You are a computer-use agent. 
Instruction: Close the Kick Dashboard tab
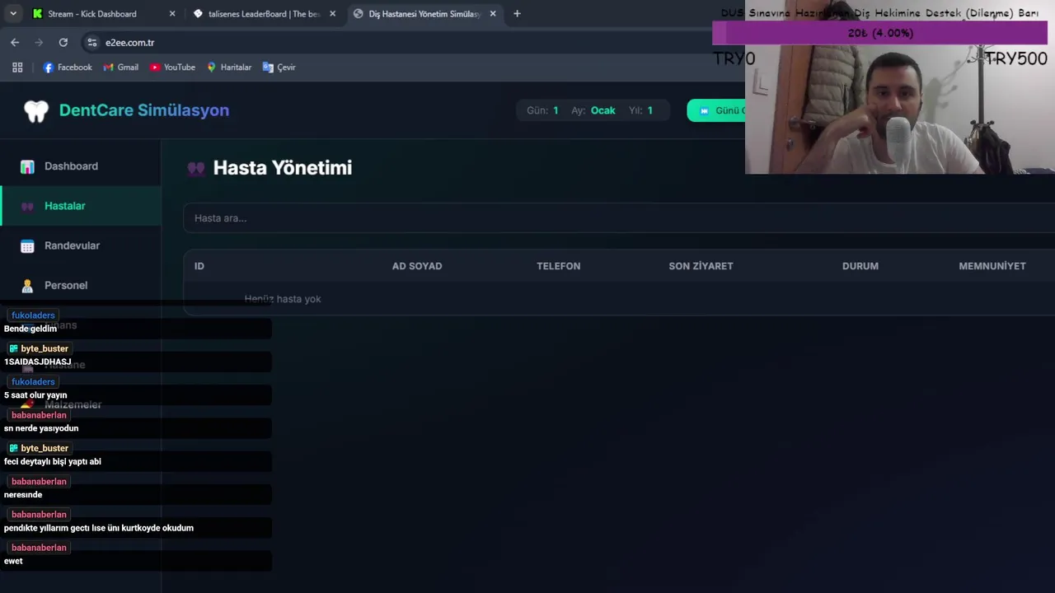pos(172,14)
